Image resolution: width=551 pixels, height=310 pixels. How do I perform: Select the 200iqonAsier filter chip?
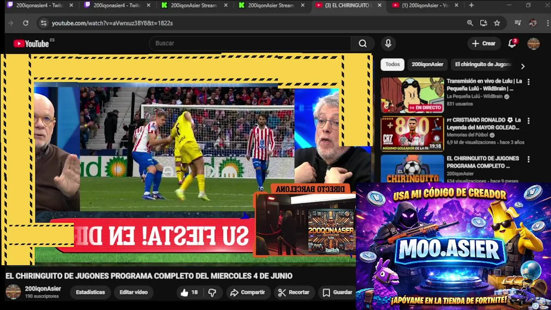(x=427, y=65)
